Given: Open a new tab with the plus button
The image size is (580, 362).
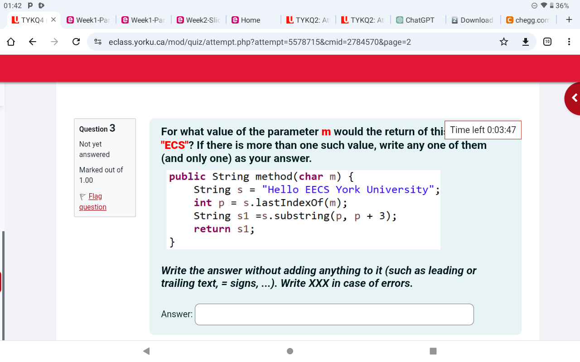Looking at the screenshot, I should 568,20.
